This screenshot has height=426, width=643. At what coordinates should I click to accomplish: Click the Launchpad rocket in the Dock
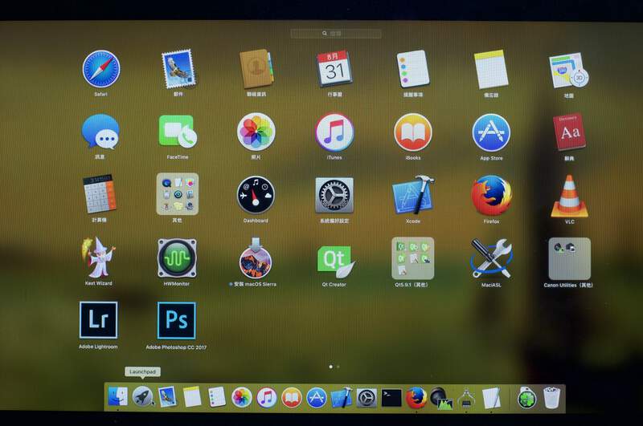tap(143, 396)
